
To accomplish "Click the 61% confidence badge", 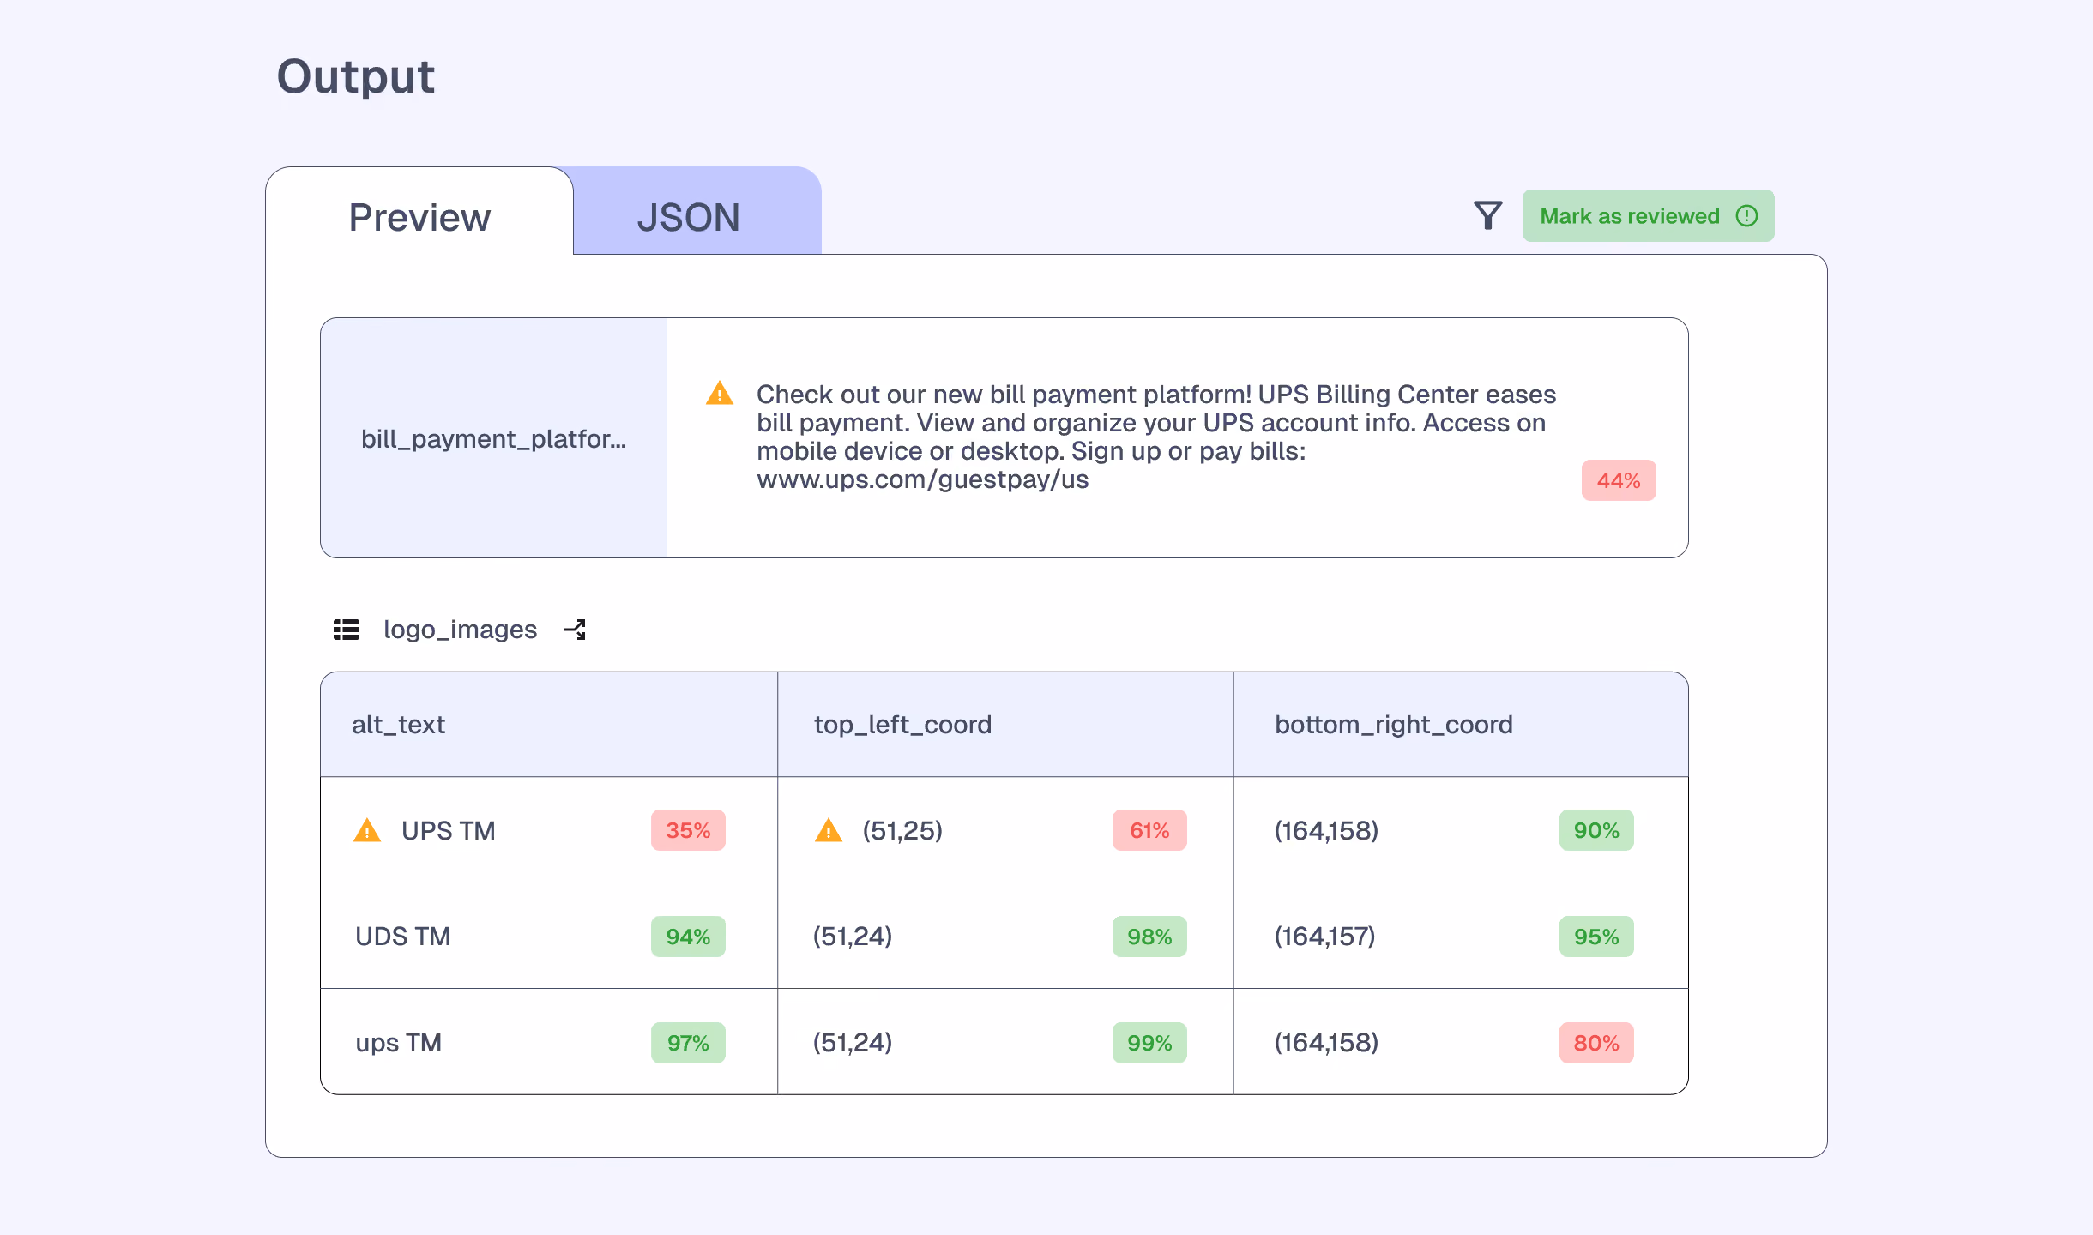I will pyautogui.click(x=1149, y=830).
